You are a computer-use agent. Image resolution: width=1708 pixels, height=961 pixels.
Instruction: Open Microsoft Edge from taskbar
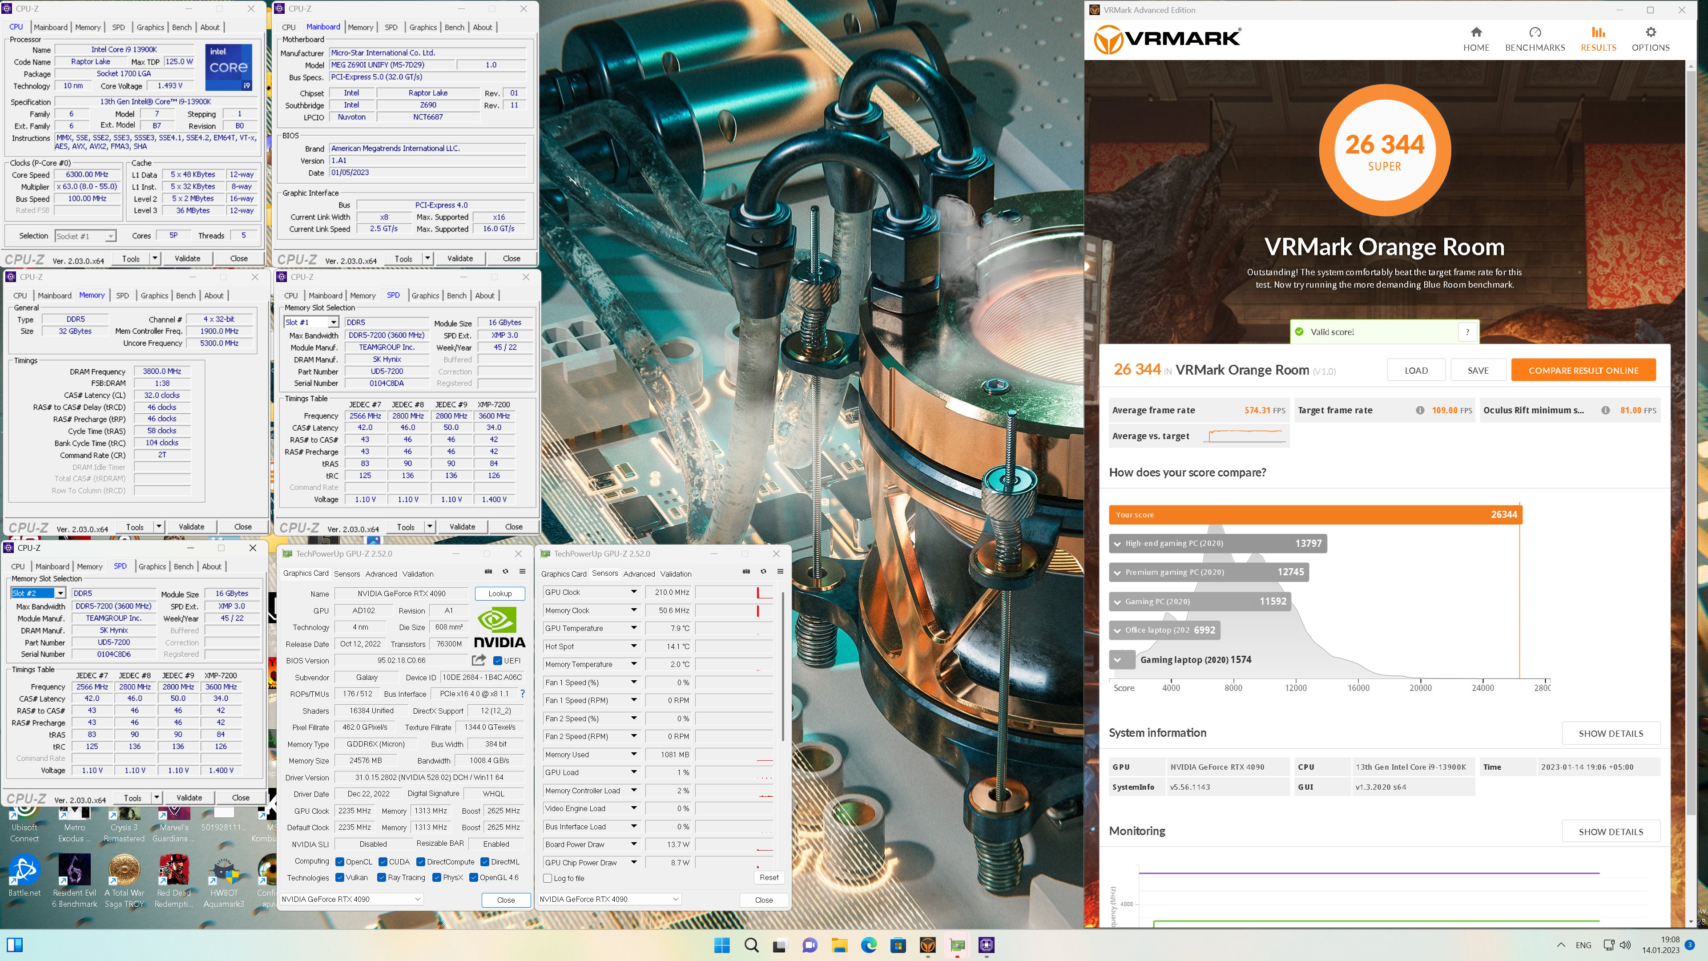[869, 945]
